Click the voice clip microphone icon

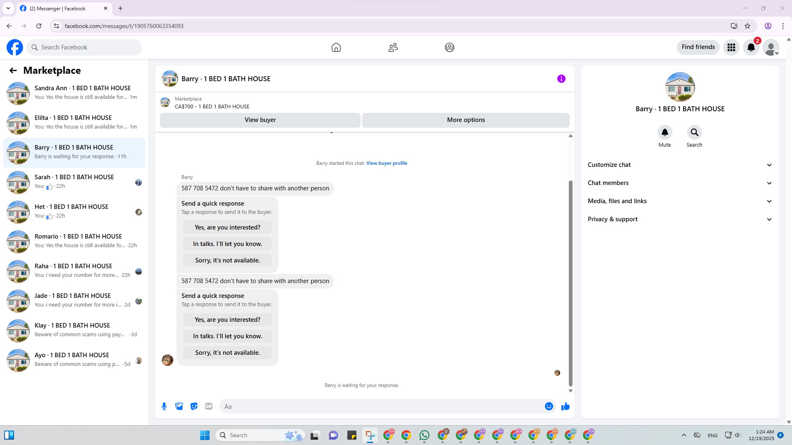tap(164, 406)
